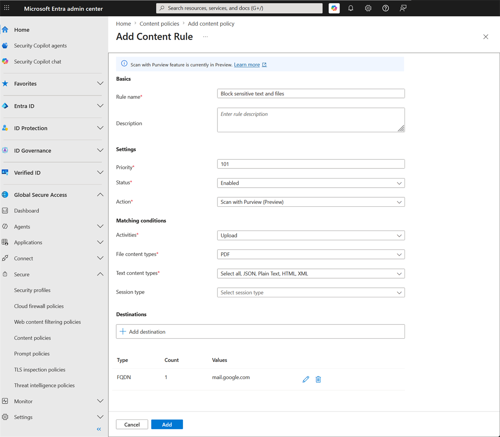Click the Connect plug icon
The height and width of the screenshot is (437, 500).
(x=5, y=258)
